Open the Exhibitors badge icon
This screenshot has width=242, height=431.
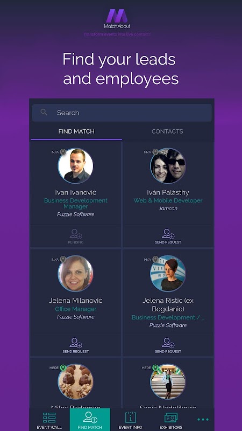point(171,418)
